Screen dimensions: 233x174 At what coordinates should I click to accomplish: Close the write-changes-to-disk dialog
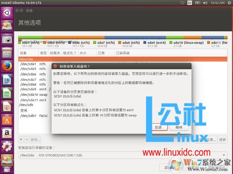point(55,66)
